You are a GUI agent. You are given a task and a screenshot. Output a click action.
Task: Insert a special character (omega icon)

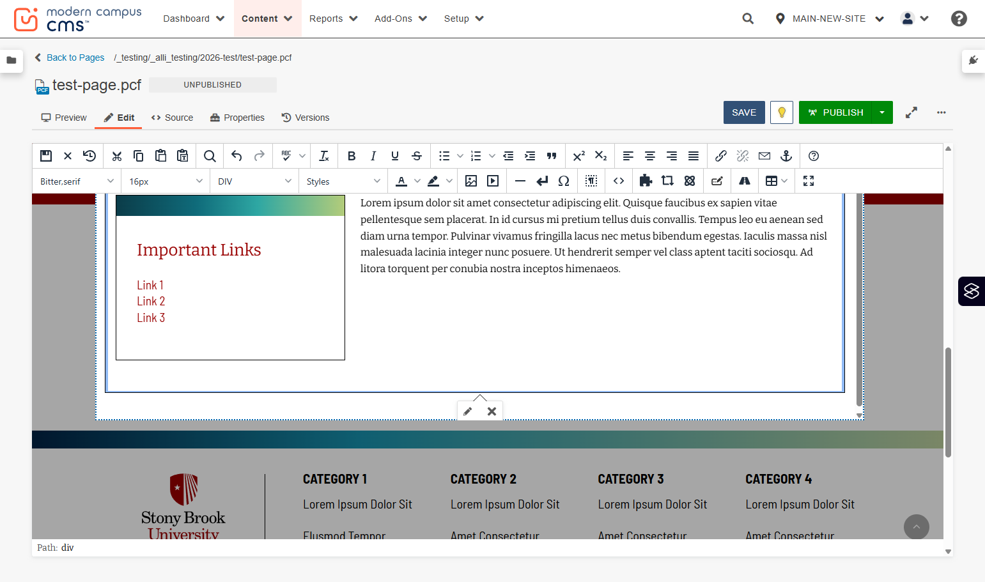click(x=564, y=181)
